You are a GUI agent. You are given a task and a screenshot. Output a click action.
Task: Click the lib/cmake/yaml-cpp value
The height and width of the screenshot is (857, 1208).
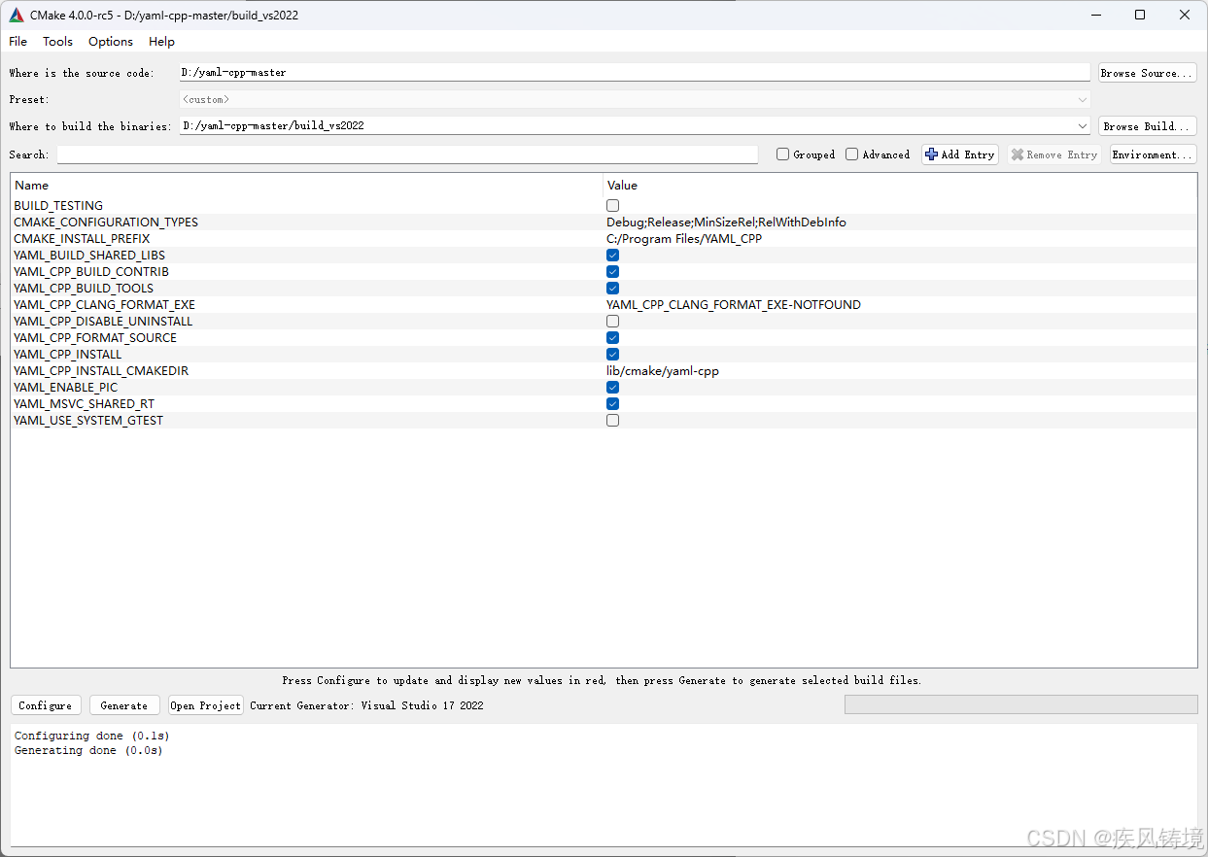(663, 371)
